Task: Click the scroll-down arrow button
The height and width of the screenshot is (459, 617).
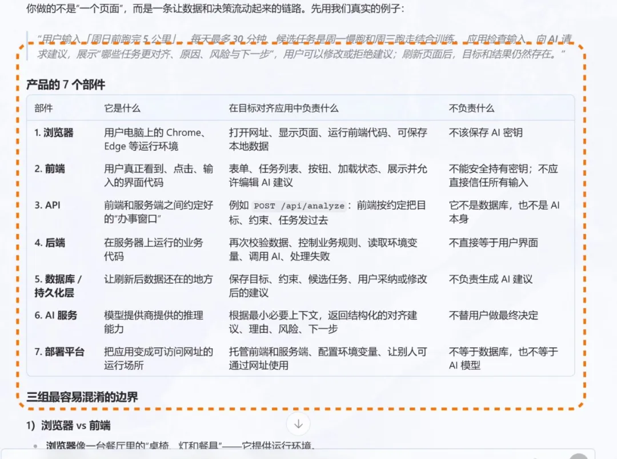Action: pyautogui.click(x=298, y=424)
